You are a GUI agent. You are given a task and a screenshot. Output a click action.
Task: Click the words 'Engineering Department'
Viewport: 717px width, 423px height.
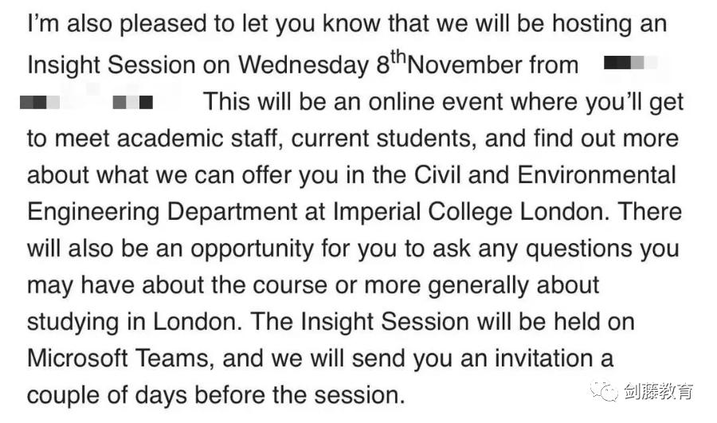click(163, 212)
